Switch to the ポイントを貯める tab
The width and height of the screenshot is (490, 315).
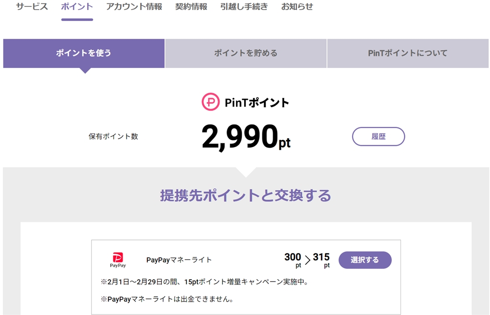[246, 53]
